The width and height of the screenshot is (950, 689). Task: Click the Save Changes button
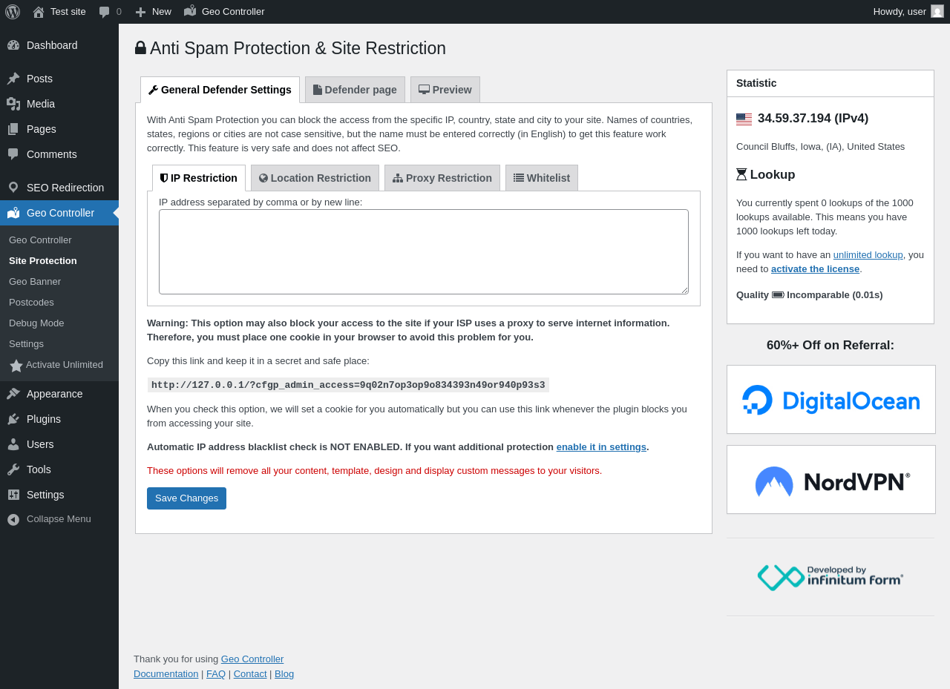(x=186, y=498)
